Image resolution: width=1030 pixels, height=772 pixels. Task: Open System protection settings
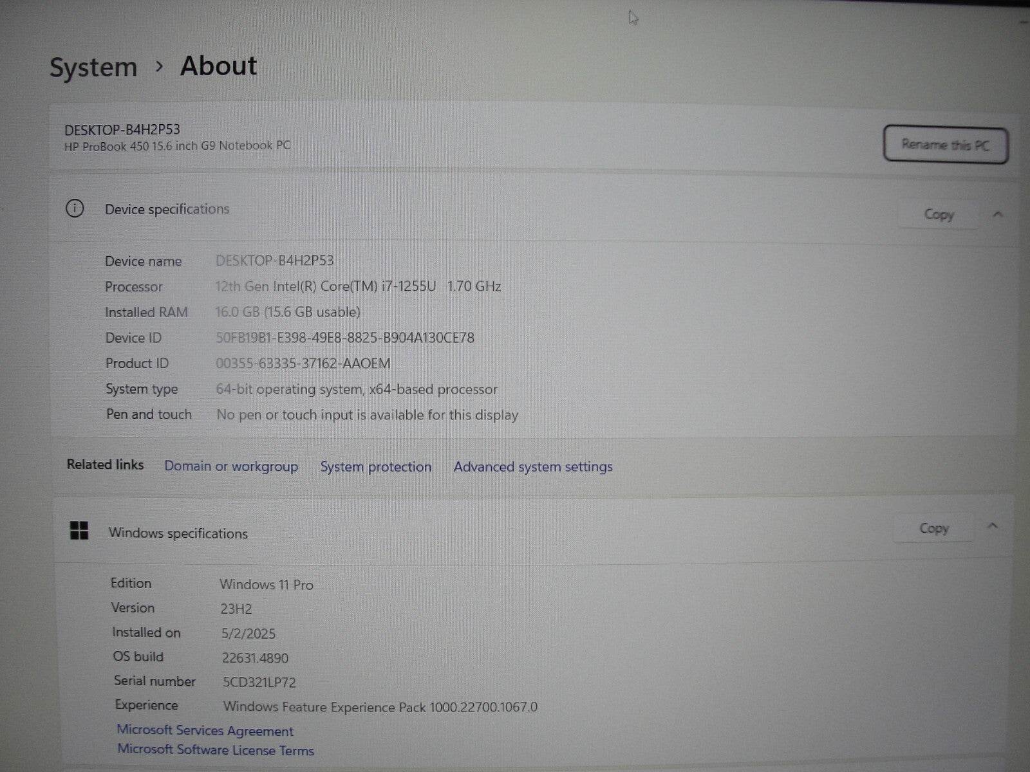point(376,466)
